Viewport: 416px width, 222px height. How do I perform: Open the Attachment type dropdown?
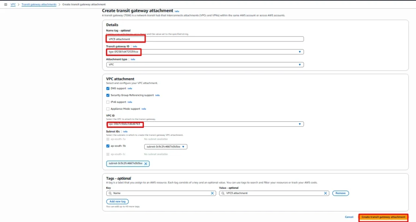click(x=300, y=65)
